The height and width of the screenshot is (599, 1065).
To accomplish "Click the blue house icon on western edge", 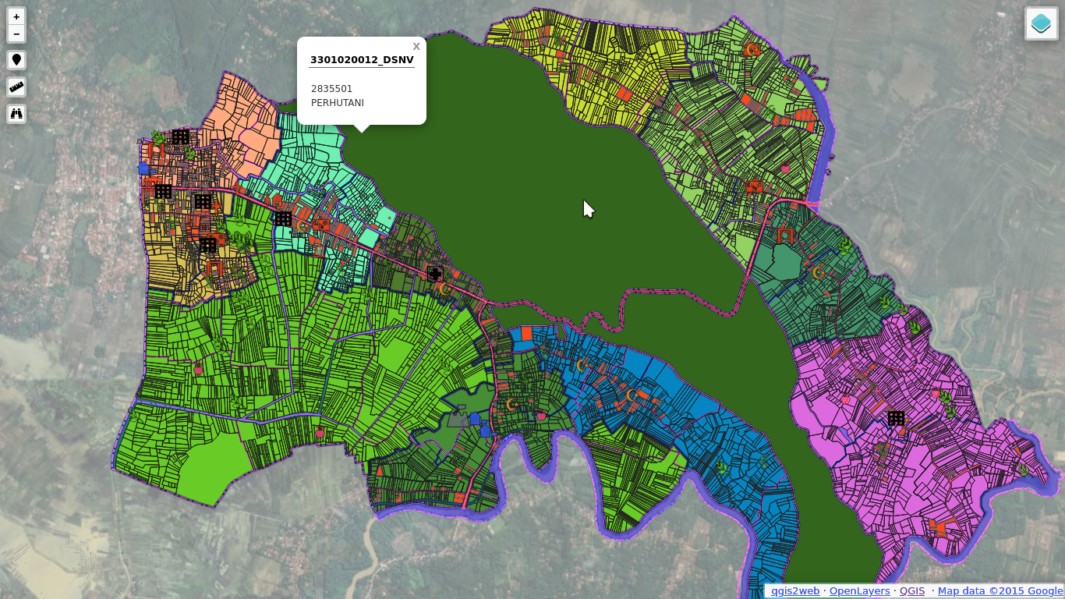I will click(x=143, y=168).
